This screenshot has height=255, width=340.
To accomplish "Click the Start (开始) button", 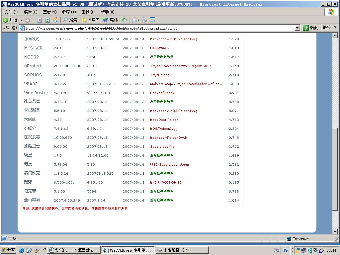I will click(x=8, y=250).
